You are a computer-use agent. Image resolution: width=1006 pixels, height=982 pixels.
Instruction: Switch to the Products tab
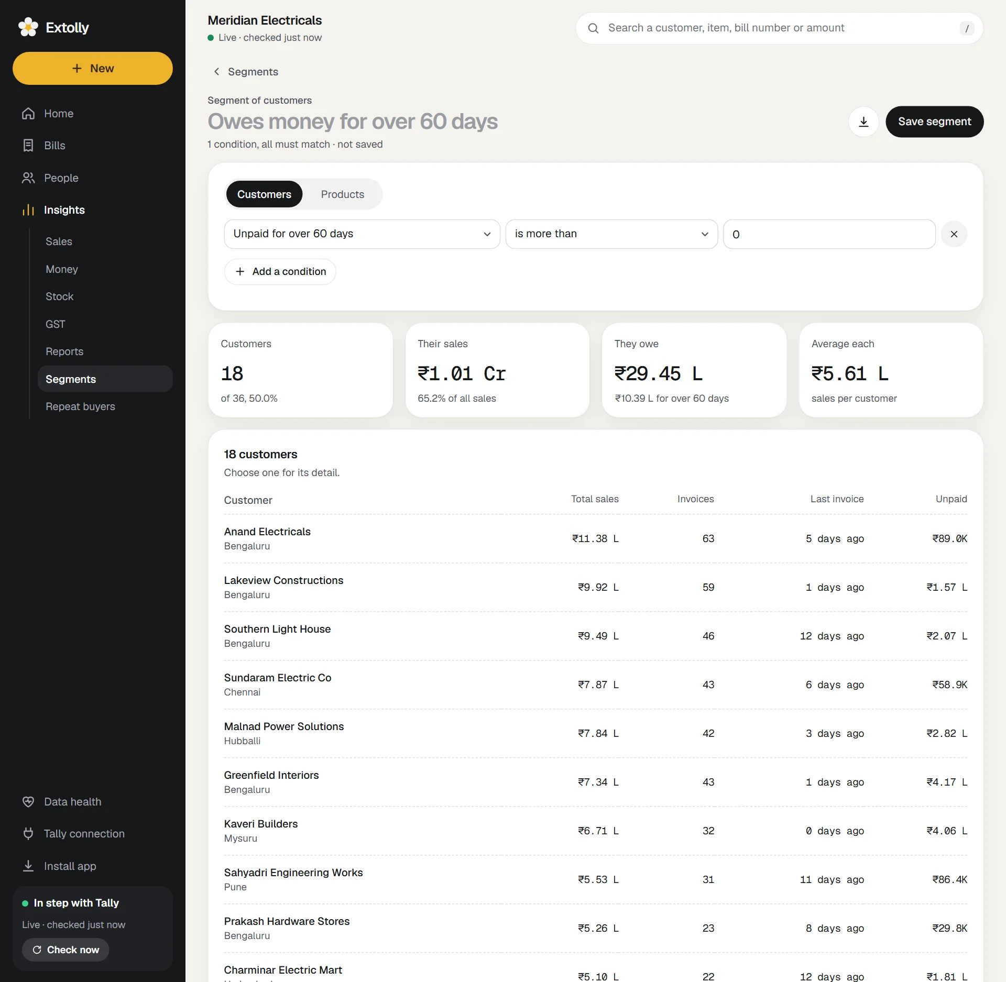(343, 194)
